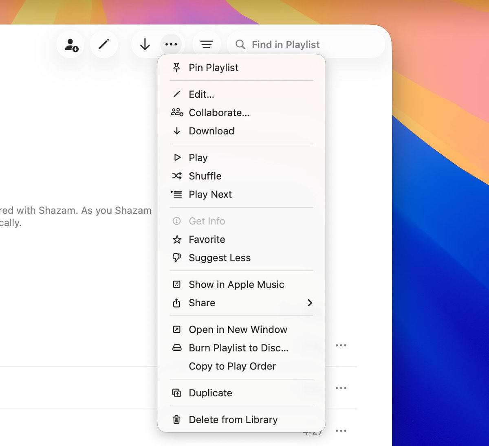Select Pin Playlist from the menu
The width and height of the screenshot is (489, 446).
(241, 68)
